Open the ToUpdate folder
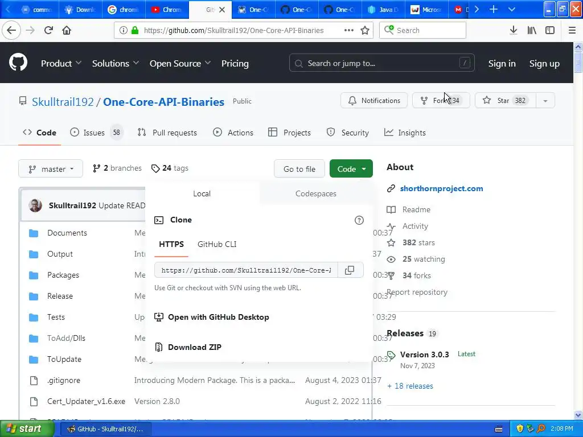Screen dimensions: 583x437 64,360
